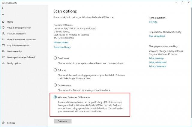
Task: Maximize the Windows Security window
Action: point(182,2)
